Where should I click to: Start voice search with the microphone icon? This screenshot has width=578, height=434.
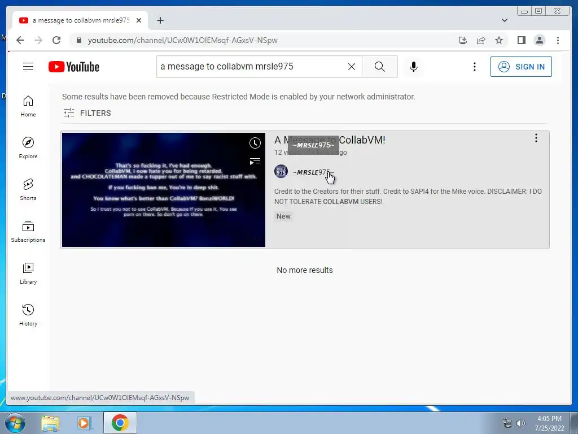tap(414, 67)
